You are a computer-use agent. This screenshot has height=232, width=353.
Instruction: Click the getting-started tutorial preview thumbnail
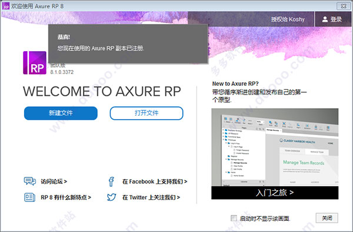275,147
